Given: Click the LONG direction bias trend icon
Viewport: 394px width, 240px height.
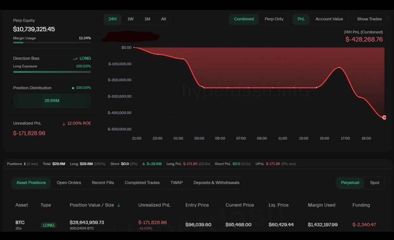Looking at the screenshot, I should click(x=75, y=59).
